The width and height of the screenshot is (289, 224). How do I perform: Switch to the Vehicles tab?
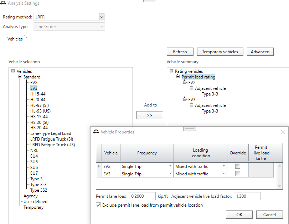pos(15,39)
